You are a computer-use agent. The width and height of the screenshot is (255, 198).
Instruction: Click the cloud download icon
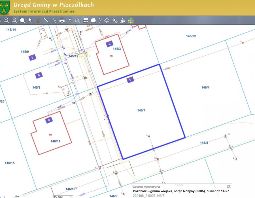[107, 20]
